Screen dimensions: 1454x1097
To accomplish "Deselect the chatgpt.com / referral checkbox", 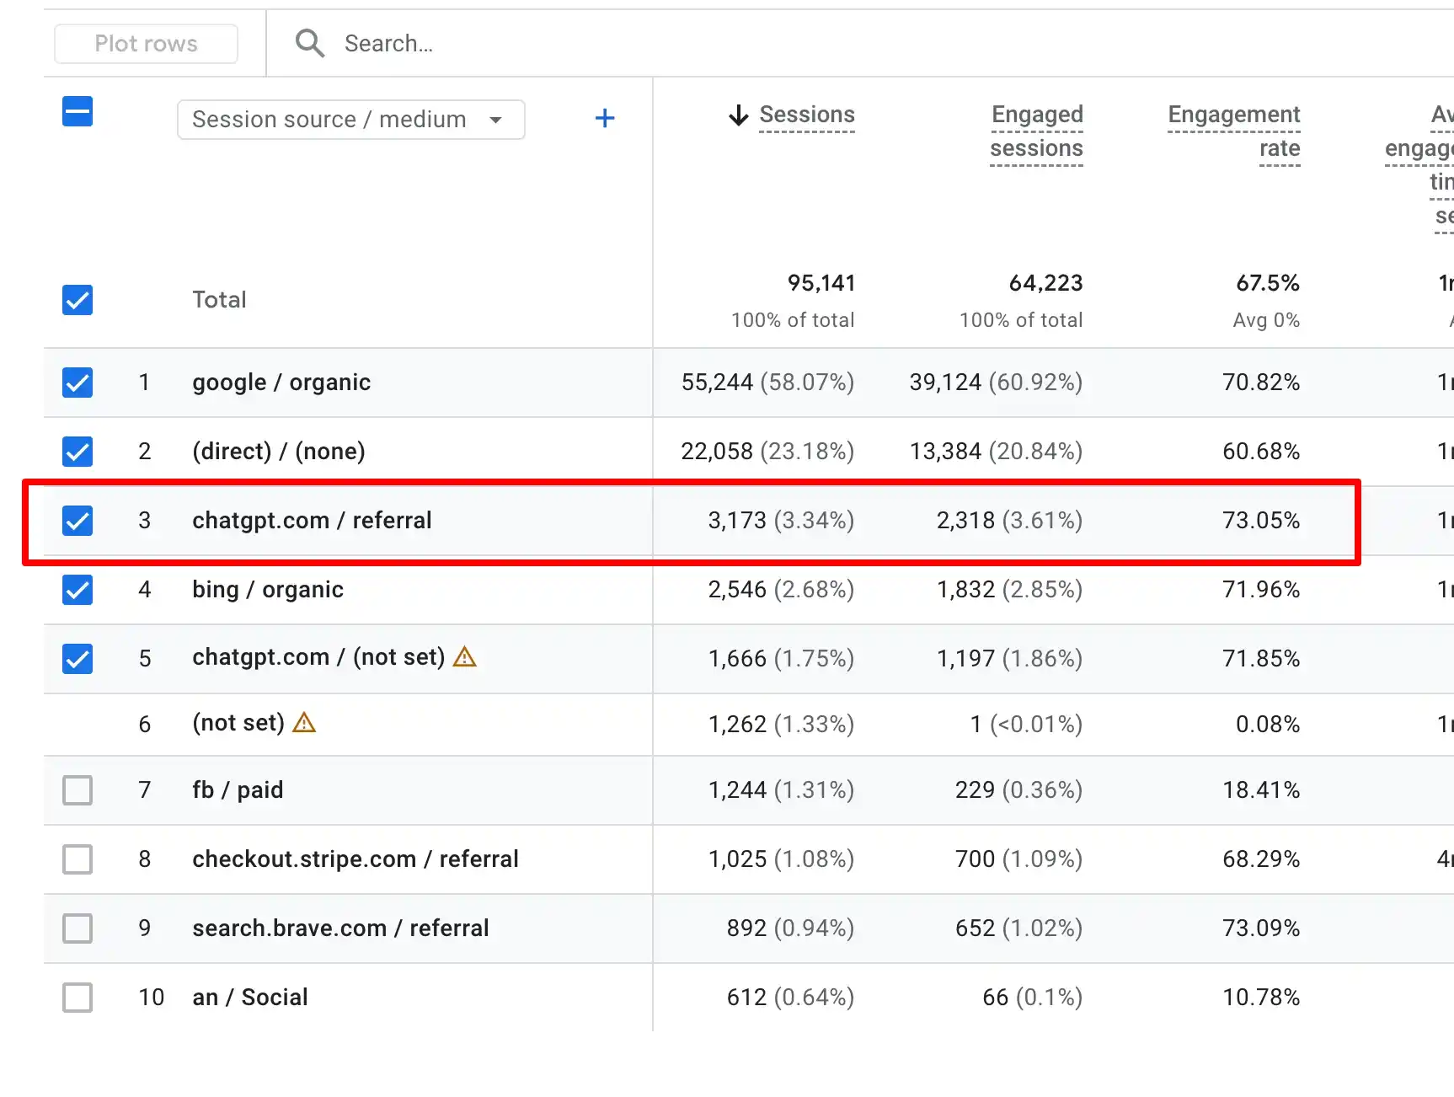I will click(x=78, y=521).
